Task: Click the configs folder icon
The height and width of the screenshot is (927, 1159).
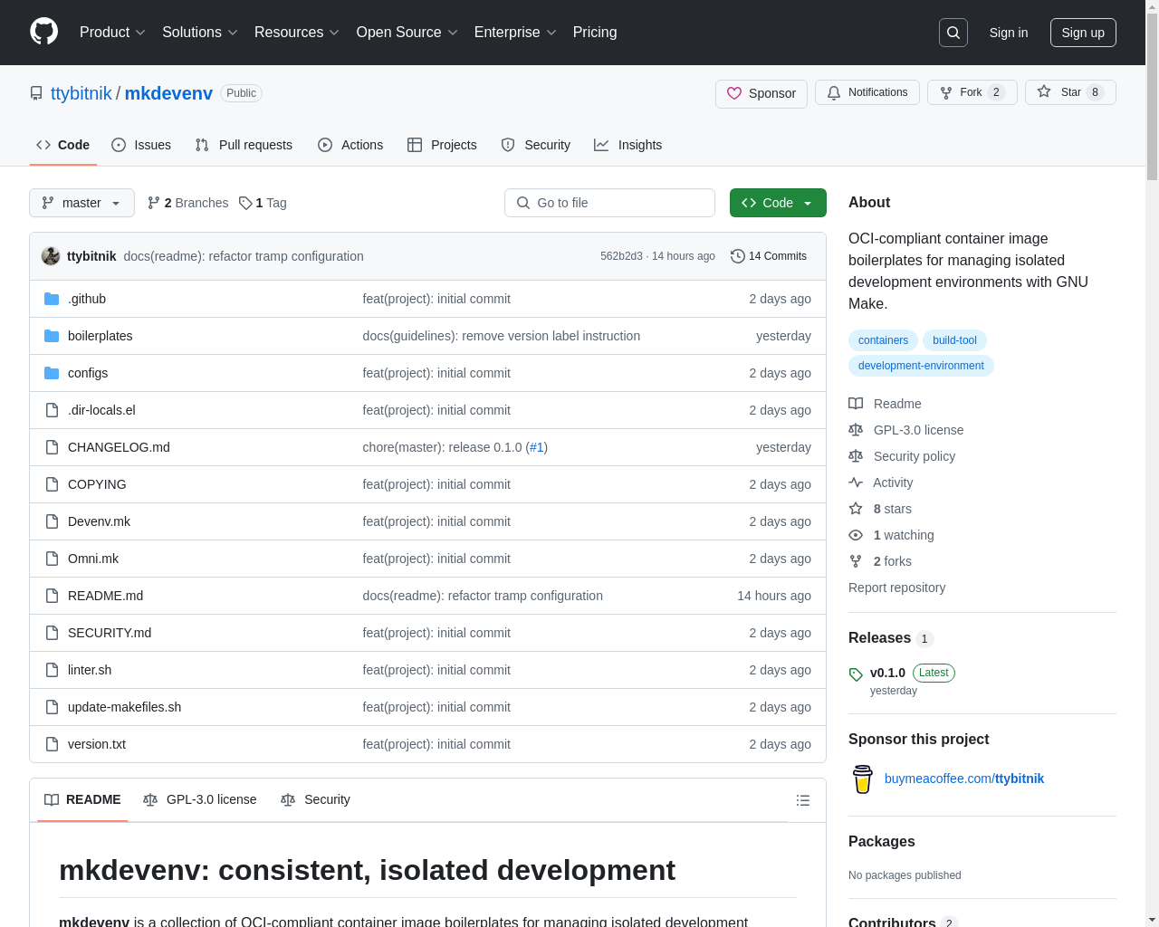Action: 52,373
